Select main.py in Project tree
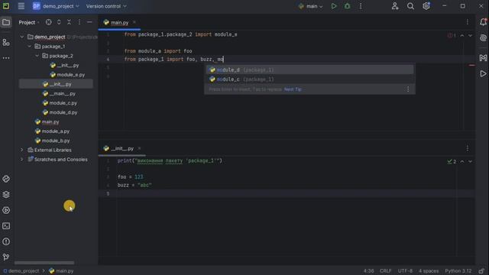The width and height of the screenshot is (489, 275). tap(50, 122)
